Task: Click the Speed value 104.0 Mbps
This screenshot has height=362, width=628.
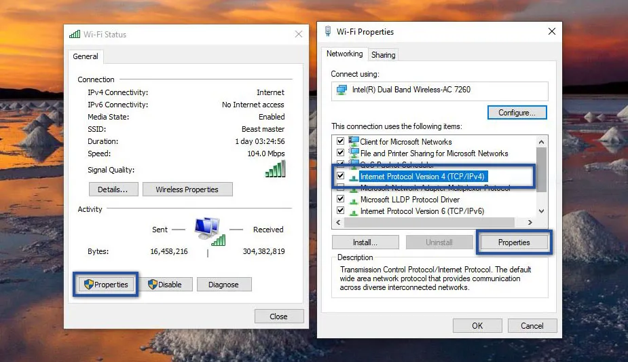Action: pos(266,153)
